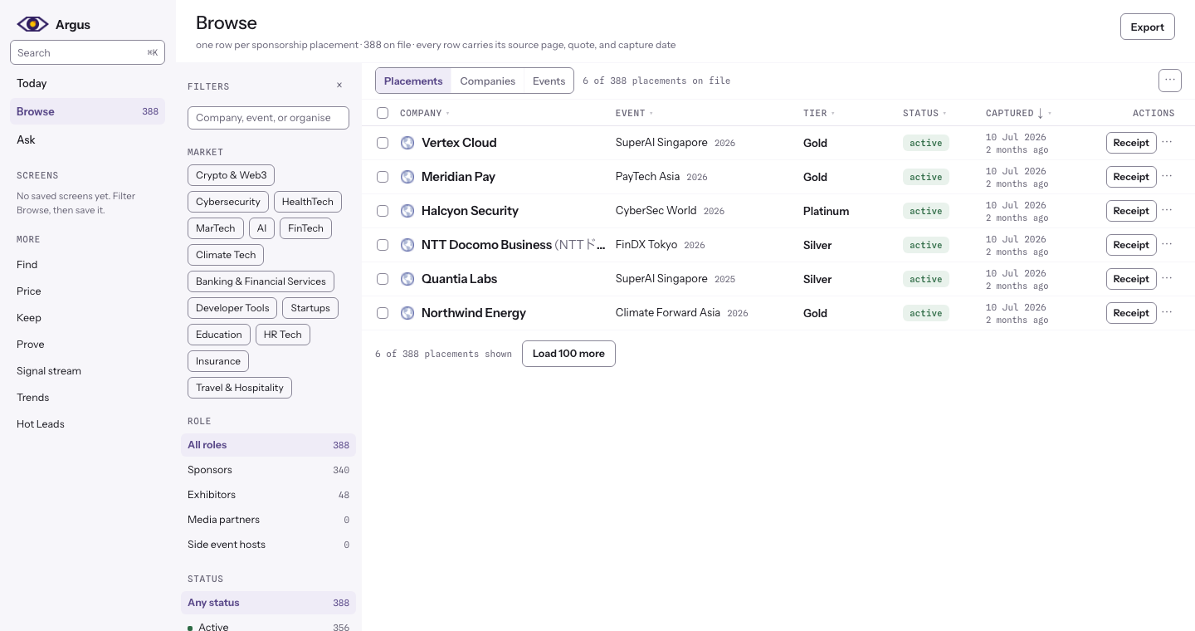Screen dimensions: 1195x631
Task: Filter by the Cybersecurity market chip
Action: click(228, 202)
